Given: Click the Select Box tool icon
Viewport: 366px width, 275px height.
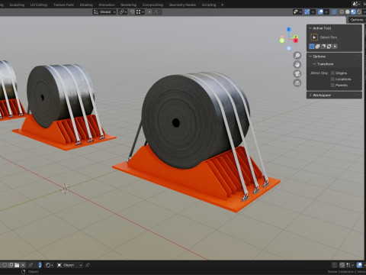Looking at the screenshot, I should (314, 37).
